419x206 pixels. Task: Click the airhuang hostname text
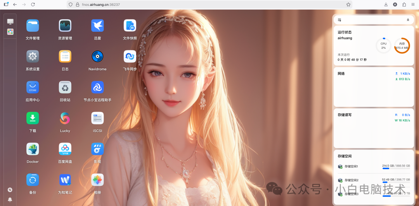pyautogui.click(x=345, y=38)
